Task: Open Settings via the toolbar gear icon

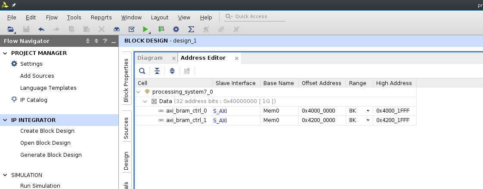Action: (x=176, y=29)
